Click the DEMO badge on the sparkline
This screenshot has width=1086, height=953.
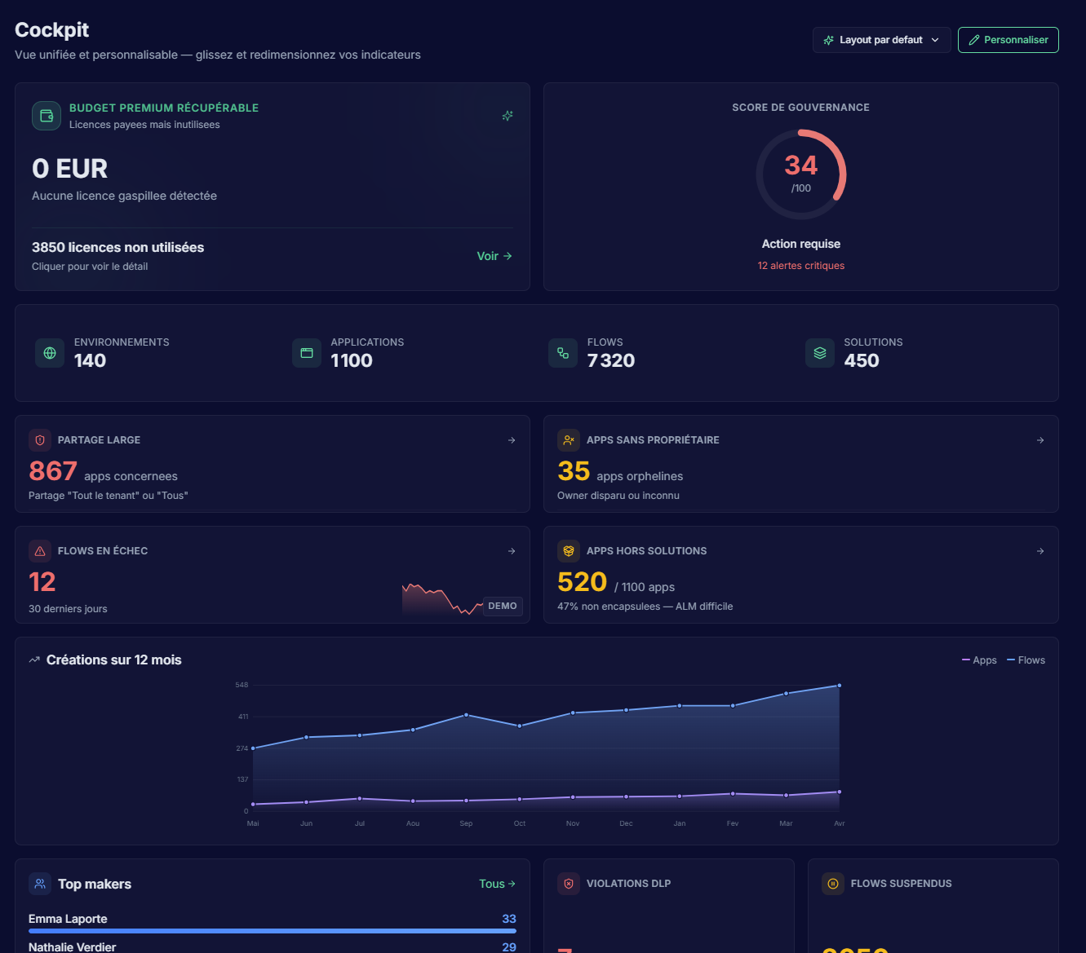click(502, 606)
